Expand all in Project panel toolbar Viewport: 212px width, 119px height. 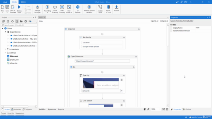(4, 21)
